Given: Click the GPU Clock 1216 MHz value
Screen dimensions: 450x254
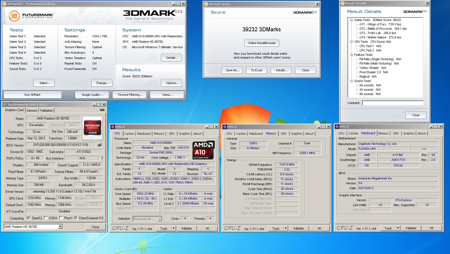Looking at the screenshot, I should point(34,198).
